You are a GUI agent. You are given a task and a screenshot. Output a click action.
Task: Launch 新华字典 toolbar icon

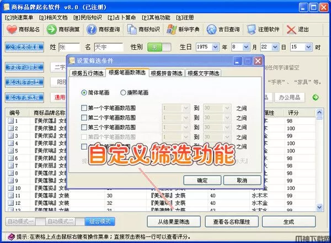click(172, 29)
